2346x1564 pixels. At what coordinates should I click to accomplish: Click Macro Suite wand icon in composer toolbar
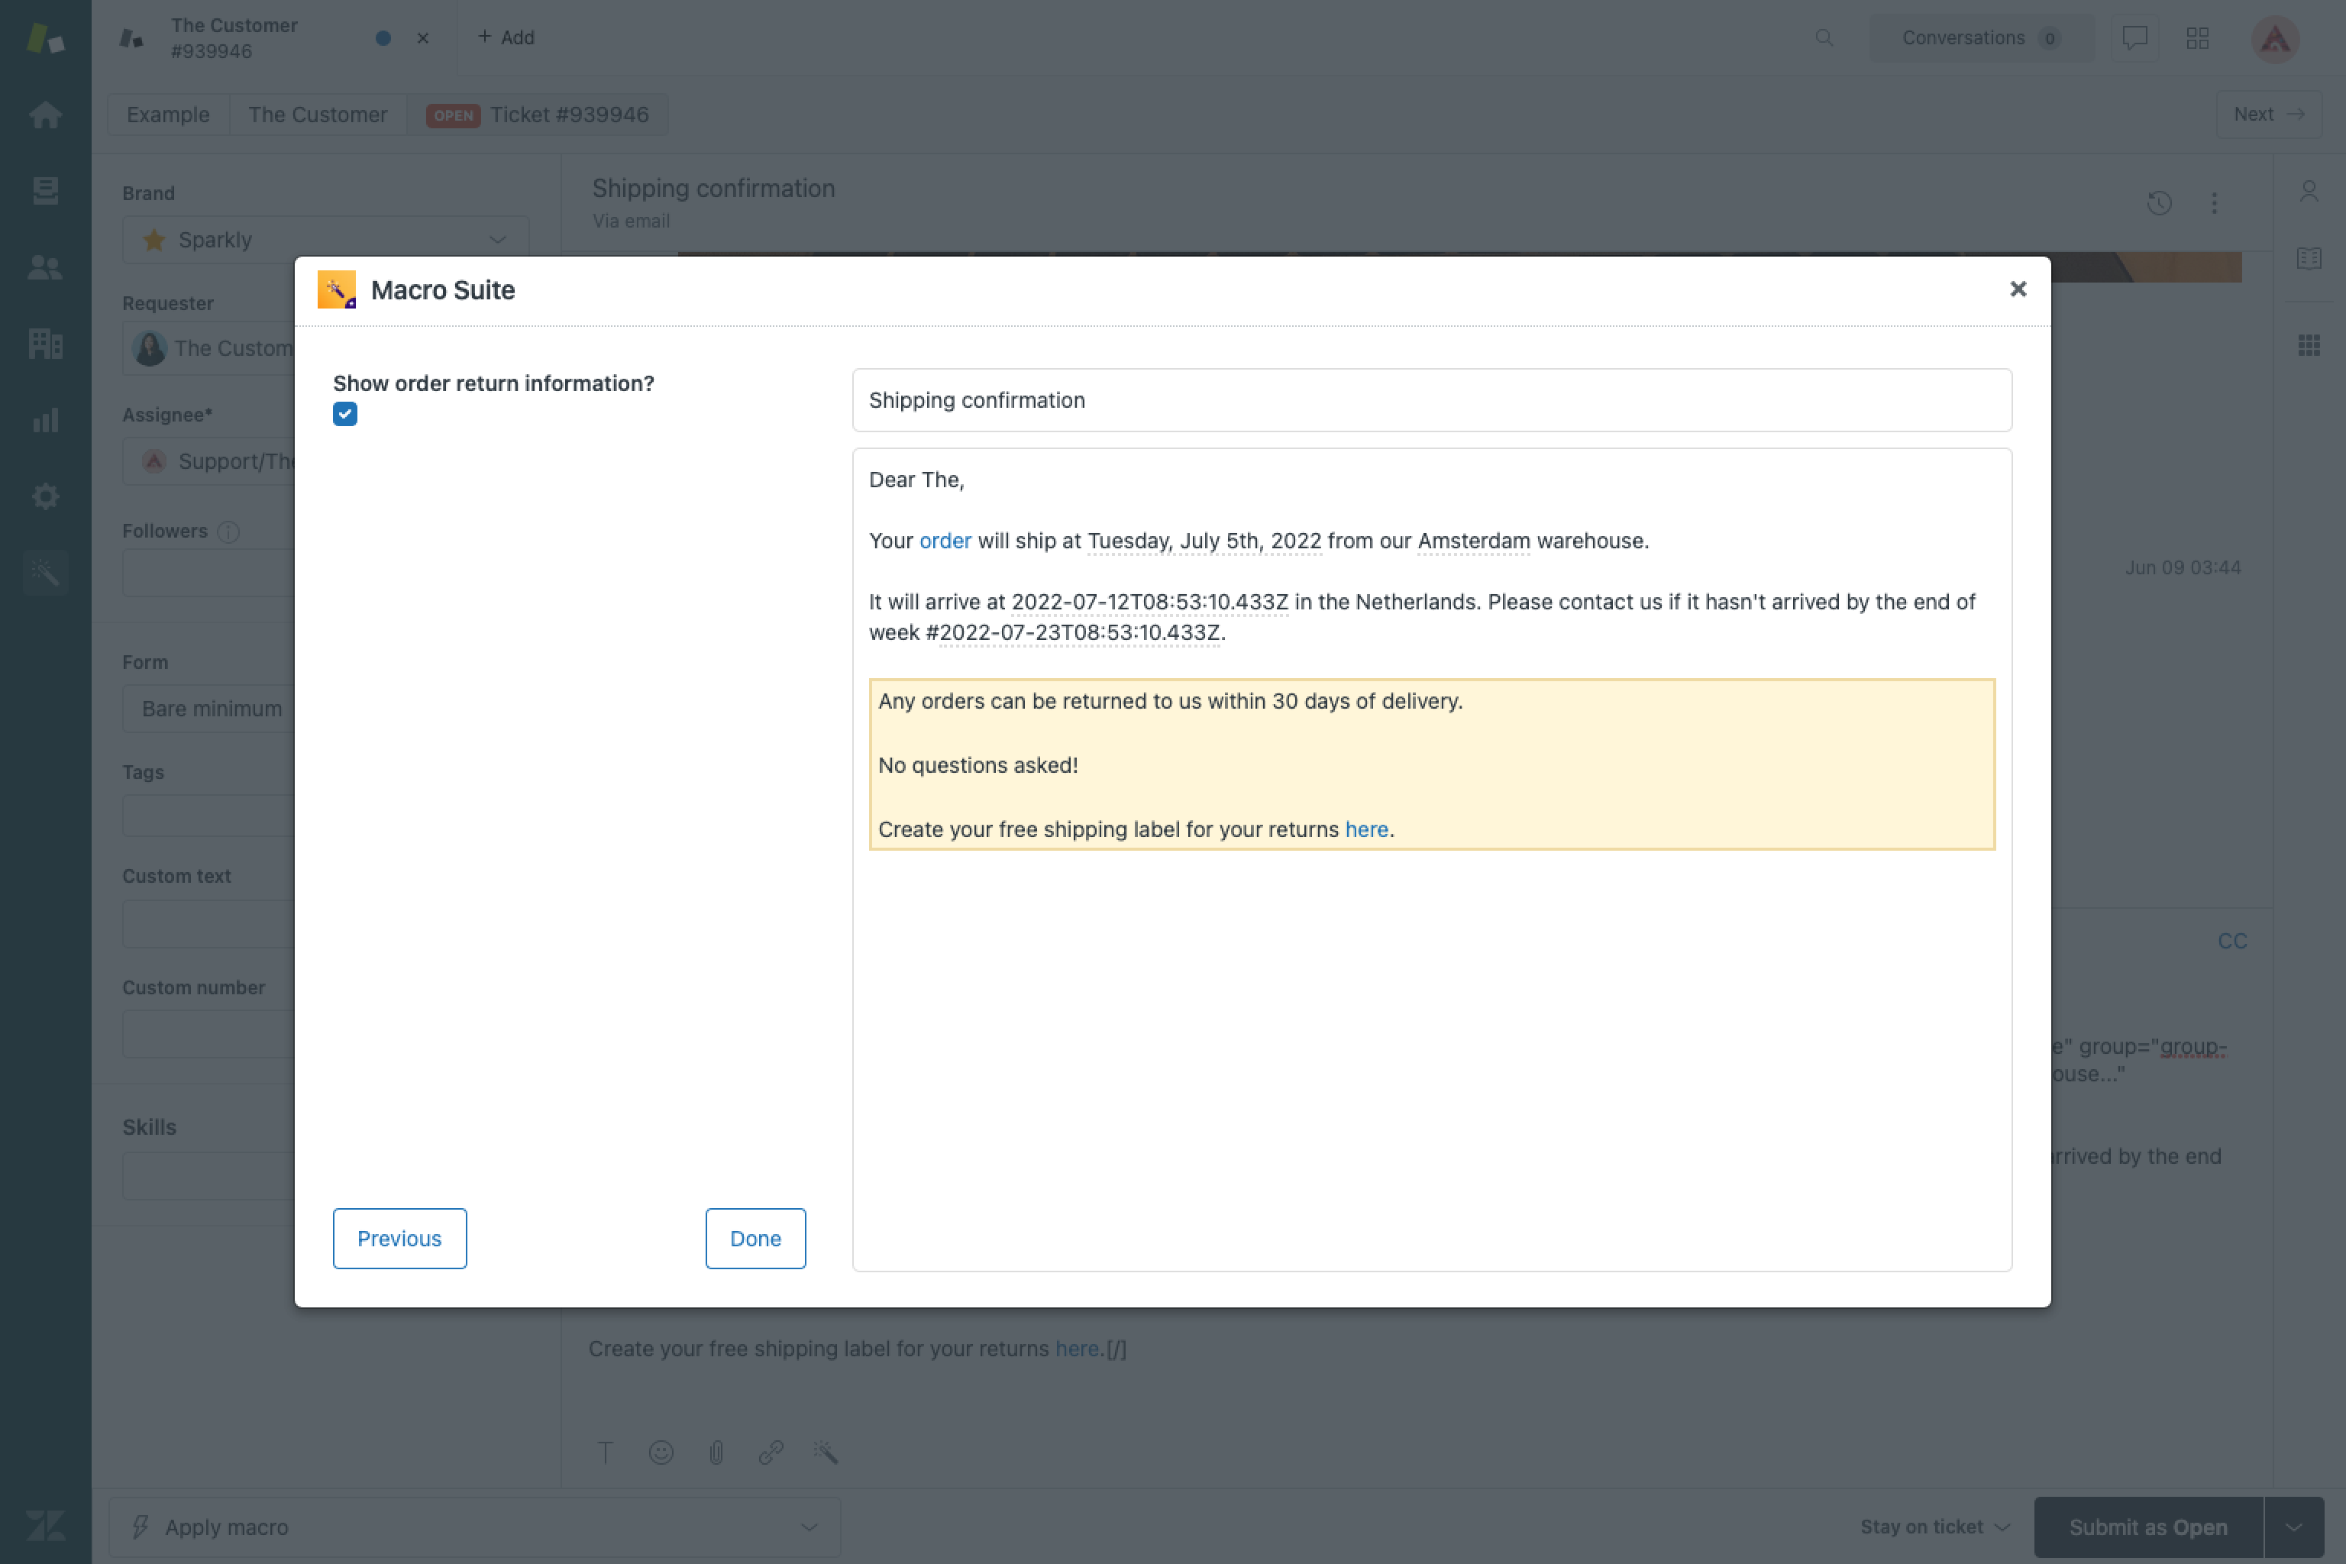(825, 1453)
